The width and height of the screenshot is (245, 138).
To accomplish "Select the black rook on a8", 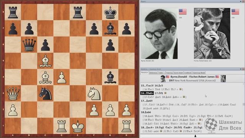I will [x=13, y=12].
